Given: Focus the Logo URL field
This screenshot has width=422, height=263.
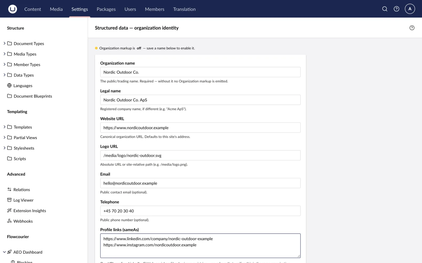Looking at the screenshot, I should click(200, 155).
